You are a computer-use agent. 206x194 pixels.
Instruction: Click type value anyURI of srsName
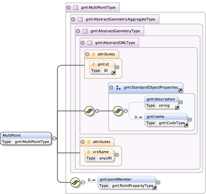click(105, 158)
